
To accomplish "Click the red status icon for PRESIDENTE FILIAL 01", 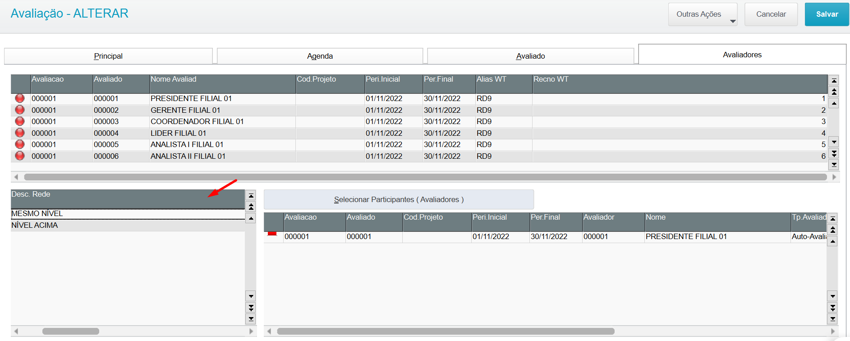I will (20, 98).
